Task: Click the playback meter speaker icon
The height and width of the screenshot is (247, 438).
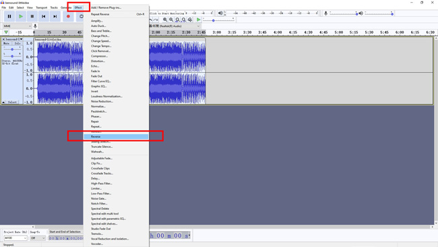Action: (220, 13)
